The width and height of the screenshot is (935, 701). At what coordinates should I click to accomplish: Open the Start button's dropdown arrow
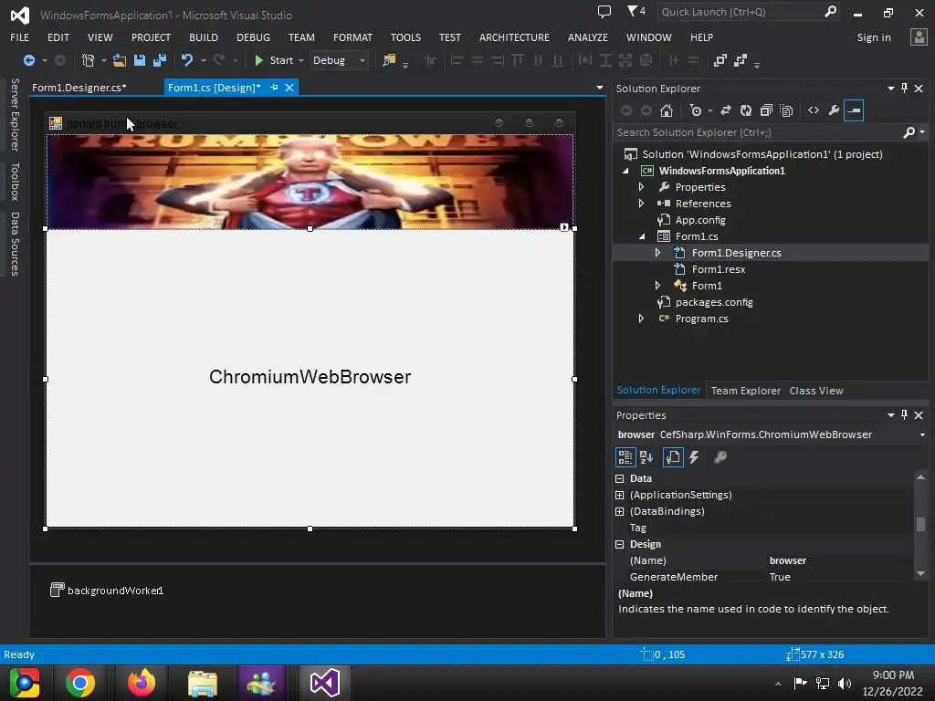(x=301, y=61)
